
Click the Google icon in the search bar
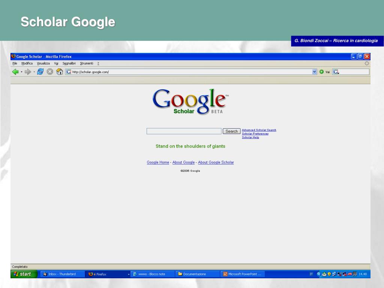pos(336,72)
